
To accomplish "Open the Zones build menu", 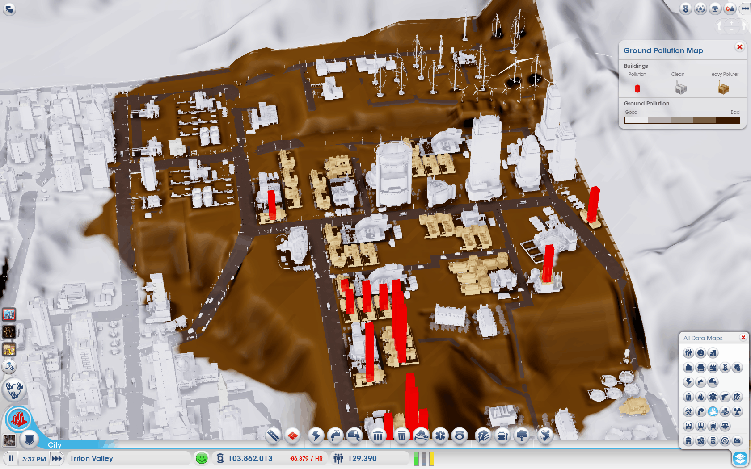I will (293, 435).
